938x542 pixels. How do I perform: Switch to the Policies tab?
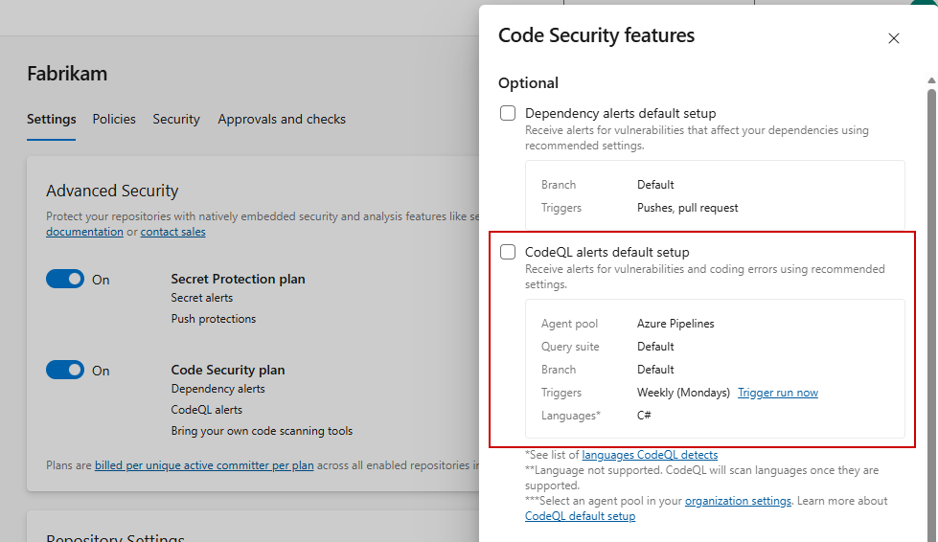tap(114, 119)
